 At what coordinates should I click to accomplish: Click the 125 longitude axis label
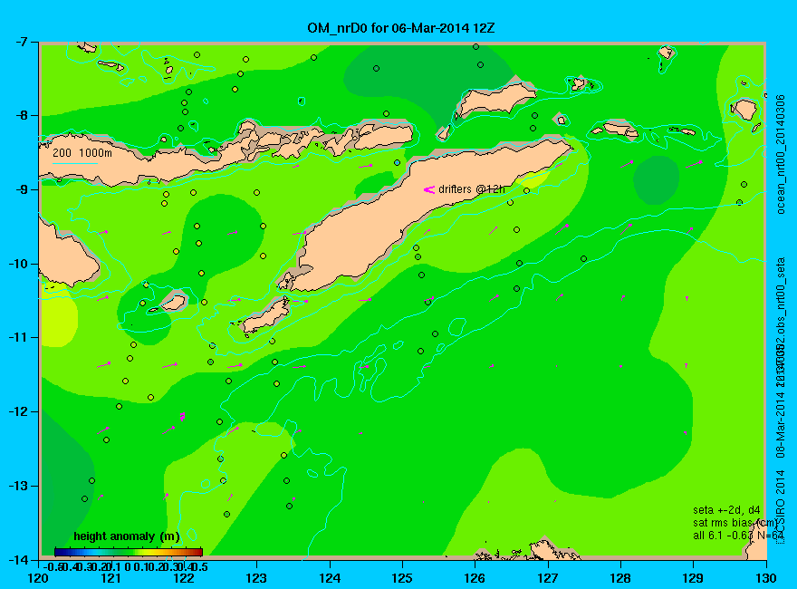coord(402,579)
